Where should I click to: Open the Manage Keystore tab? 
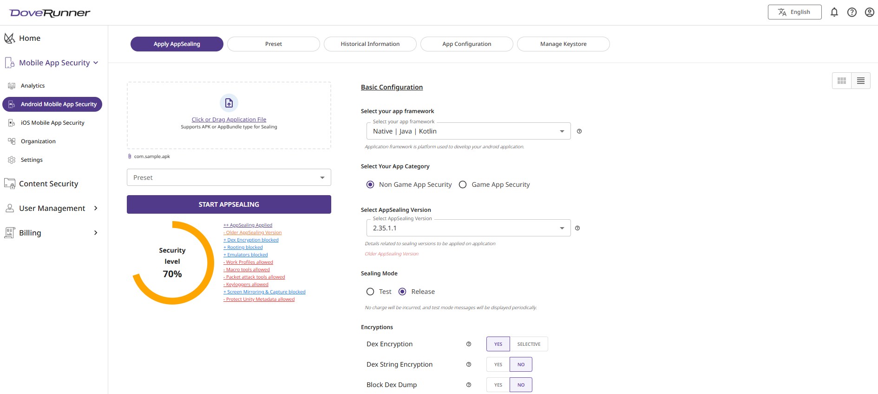click(x=563, y=44)
